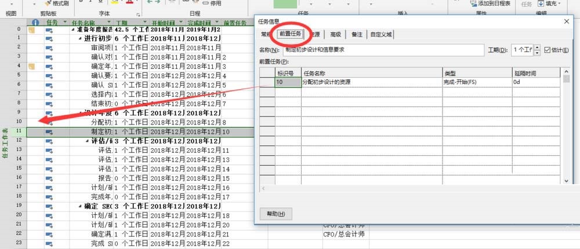Image resolution: width=580 pixels, height=249 pixels.
Task: Open the 工期 column filter dropdown
Action: pos(144,22)
